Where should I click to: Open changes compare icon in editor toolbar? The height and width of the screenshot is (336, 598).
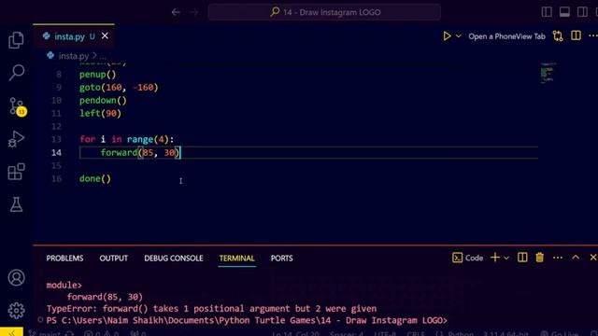(x=558, y=36)
